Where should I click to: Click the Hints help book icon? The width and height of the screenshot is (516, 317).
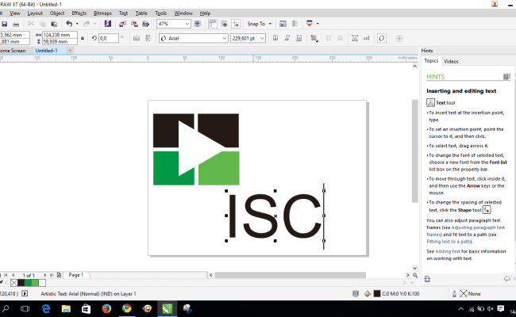tap(506, 77)
